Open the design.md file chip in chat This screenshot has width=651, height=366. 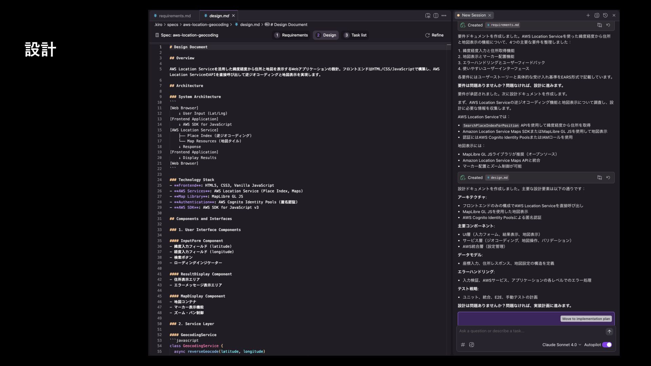tap(497, 178)
